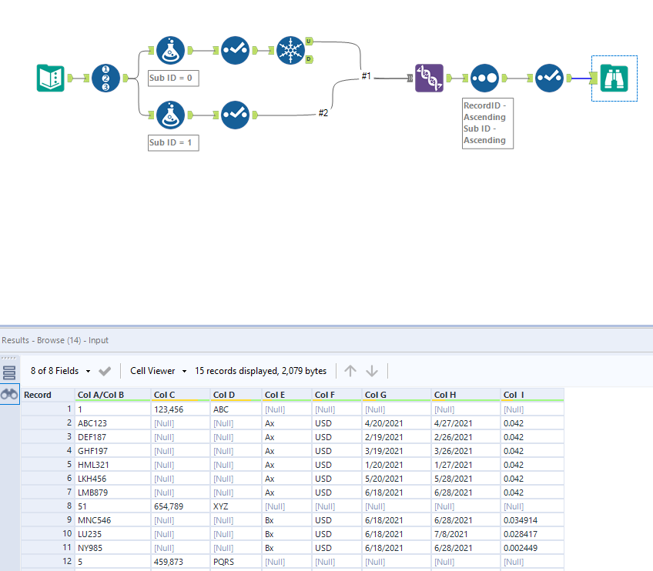Click the Record column header

point(48,395)
